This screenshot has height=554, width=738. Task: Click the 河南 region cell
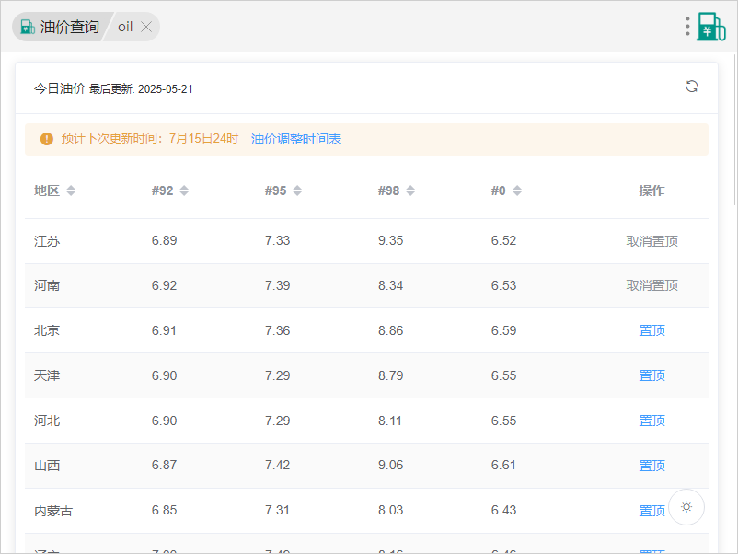tap(47, 285)
